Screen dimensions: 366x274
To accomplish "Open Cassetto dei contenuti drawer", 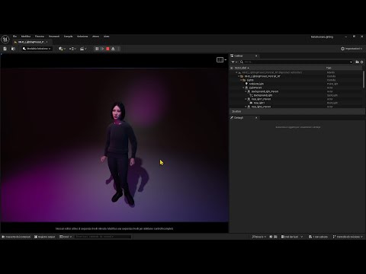I will click(x=16, y=237).
